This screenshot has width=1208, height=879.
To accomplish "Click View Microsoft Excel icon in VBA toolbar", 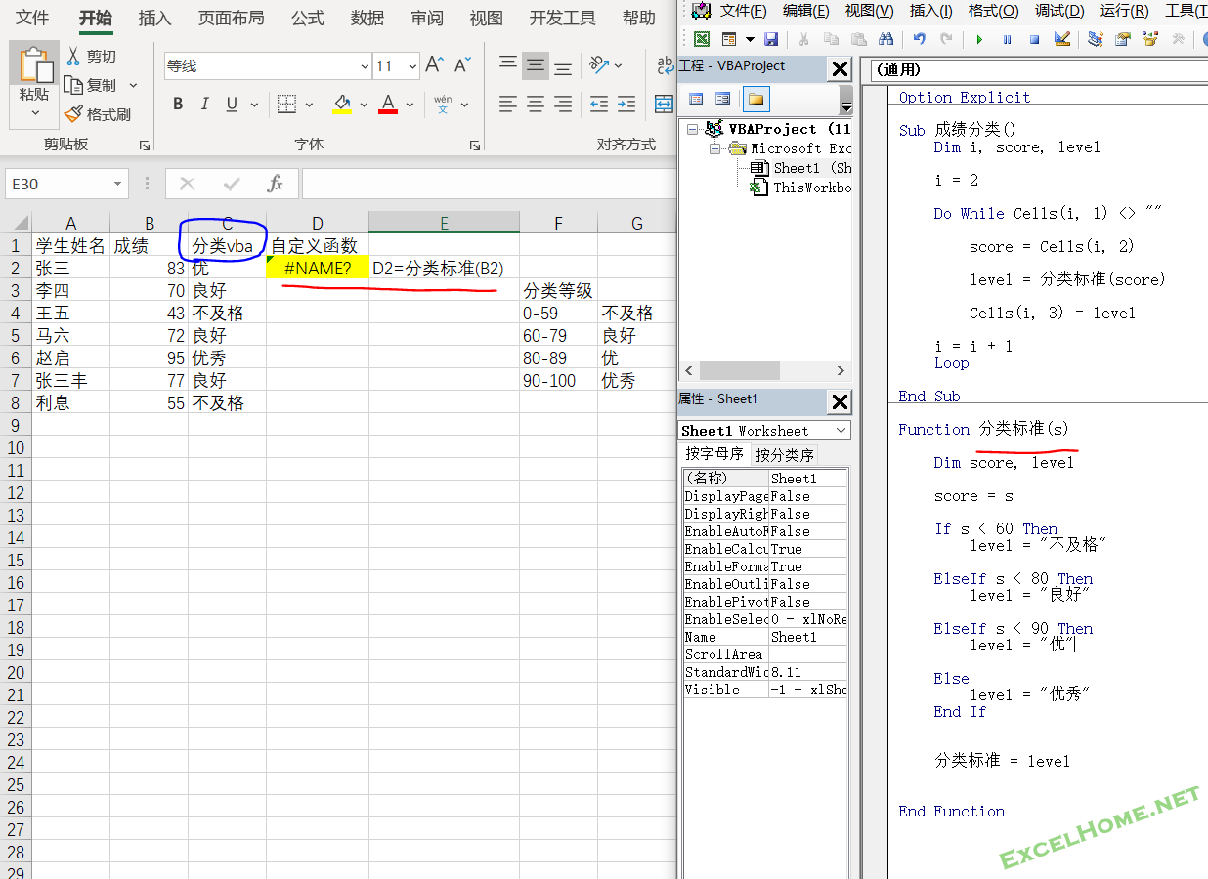I will (702, 39).
